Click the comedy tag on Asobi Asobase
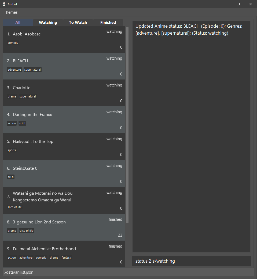Viewport: 257px width, 279px height. click(13, 43)
